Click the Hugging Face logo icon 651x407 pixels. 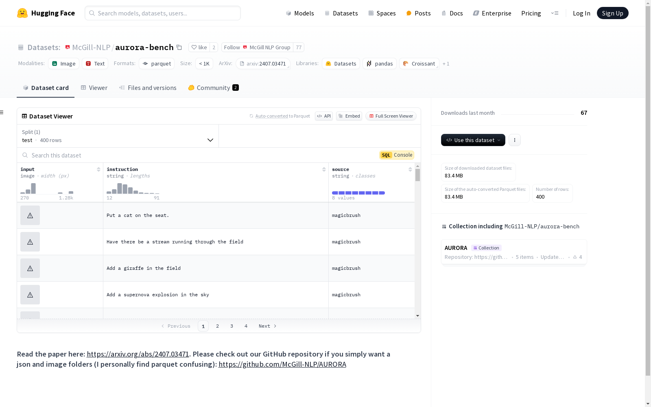coord(22,13)
